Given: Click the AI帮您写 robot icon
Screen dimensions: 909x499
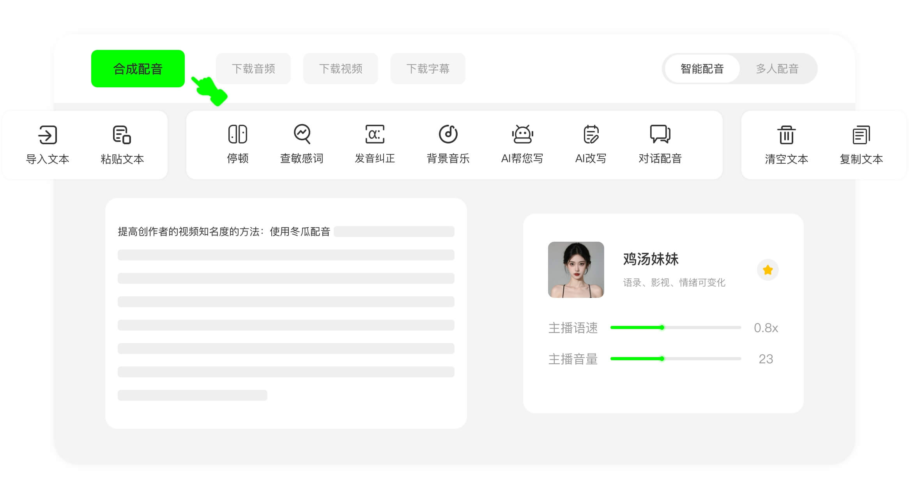Looking at the screenshot, I should (x=522, y=134).
